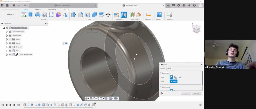The width and height of the screenshot is (256, 109).
Task: Click the timeline end marker
Action: coord(95,105)
